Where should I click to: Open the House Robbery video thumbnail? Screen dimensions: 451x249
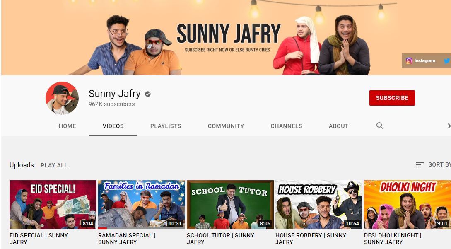(x=319, y=205)
